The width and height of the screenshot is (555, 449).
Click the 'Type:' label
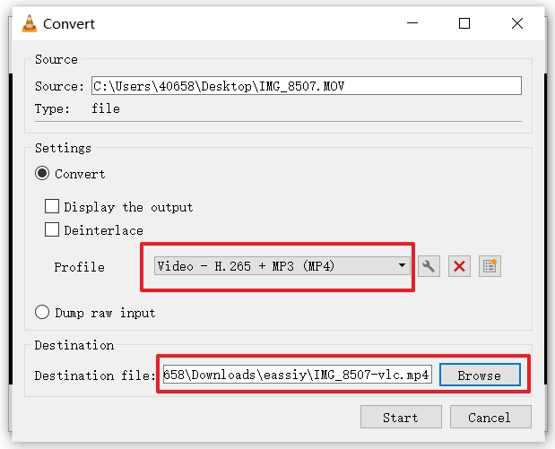(x=52, y=108)
